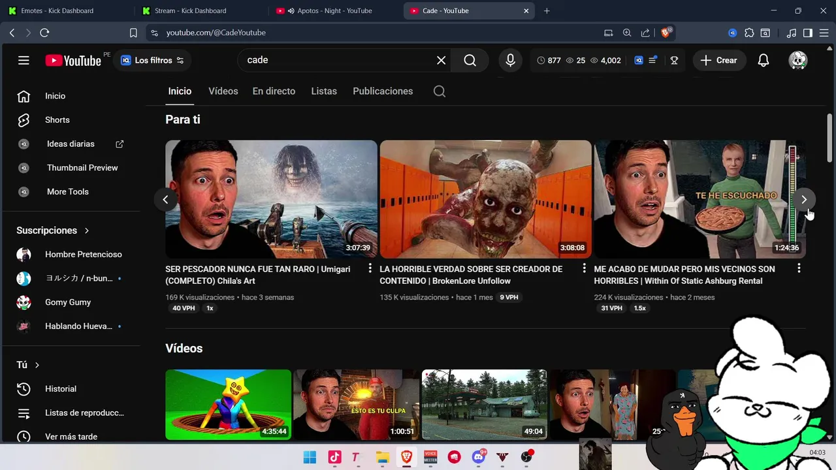The height and width of the screenshot is (470, 836).
Task: Click the YouTube logo
Action: pyautogui.click(x=73, y=60)
